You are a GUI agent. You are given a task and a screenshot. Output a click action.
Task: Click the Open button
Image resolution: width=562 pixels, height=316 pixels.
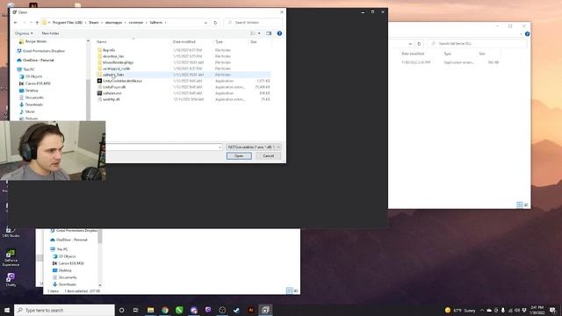[x=239, y=156]
